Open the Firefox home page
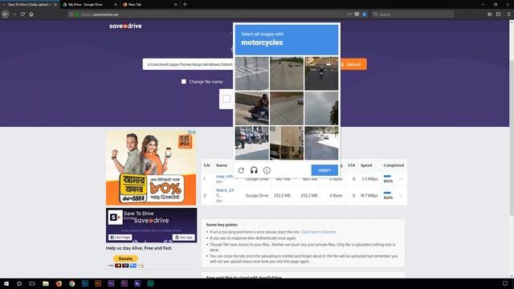The image size is (514, 289). point(31,14)
